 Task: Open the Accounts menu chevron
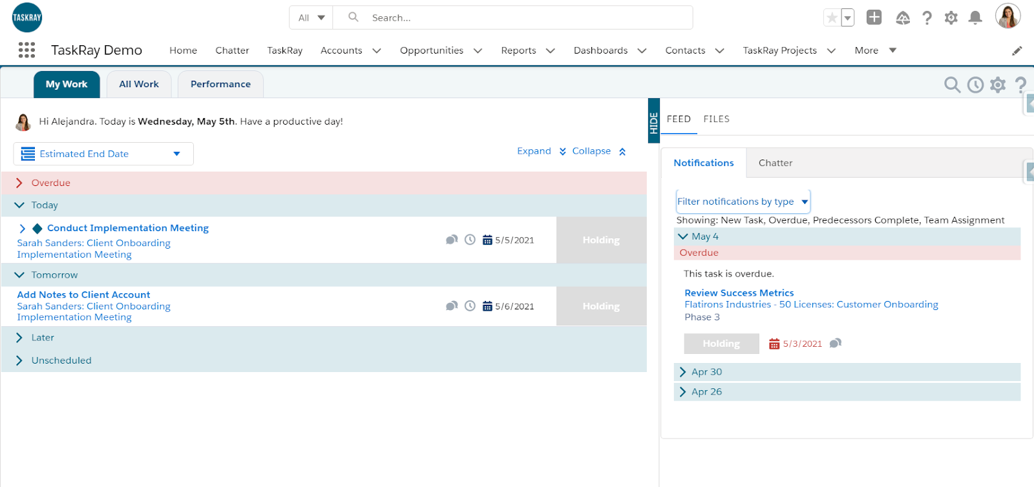377,50
